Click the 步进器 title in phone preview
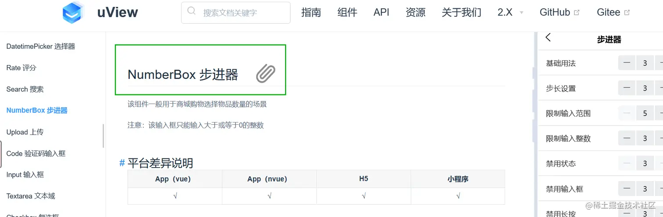This screenshot has height=217, width=663. click(x=609, y=39)
